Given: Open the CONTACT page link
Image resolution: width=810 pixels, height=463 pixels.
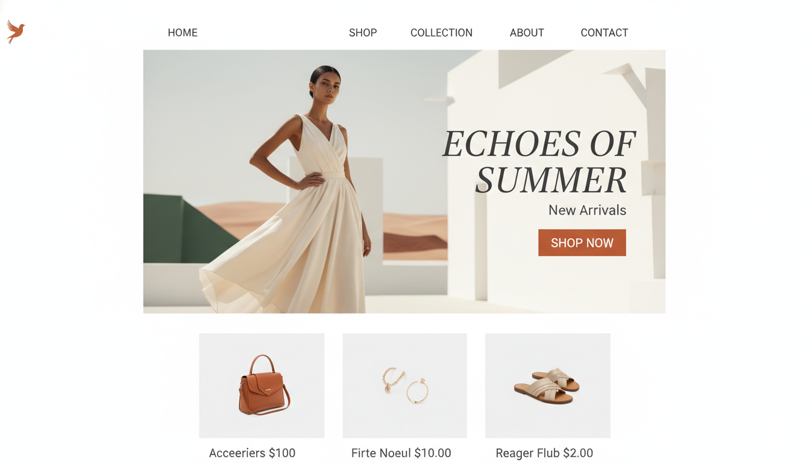Looking at the screenshot, I should click(604, 33).
